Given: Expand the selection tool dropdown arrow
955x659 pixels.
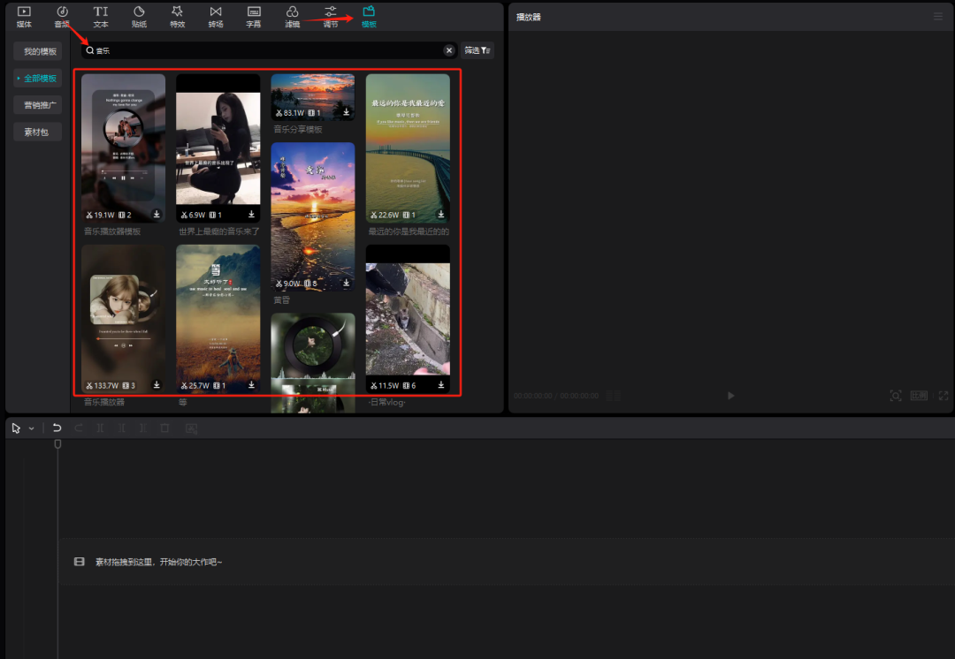Looking at the screenshot, I should [32, 428].
